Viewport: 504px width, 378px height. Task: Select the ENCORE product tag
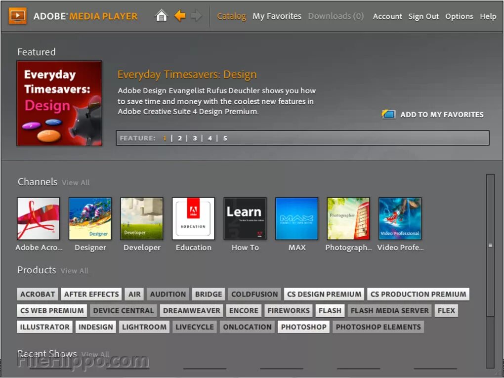coord(244,310)
